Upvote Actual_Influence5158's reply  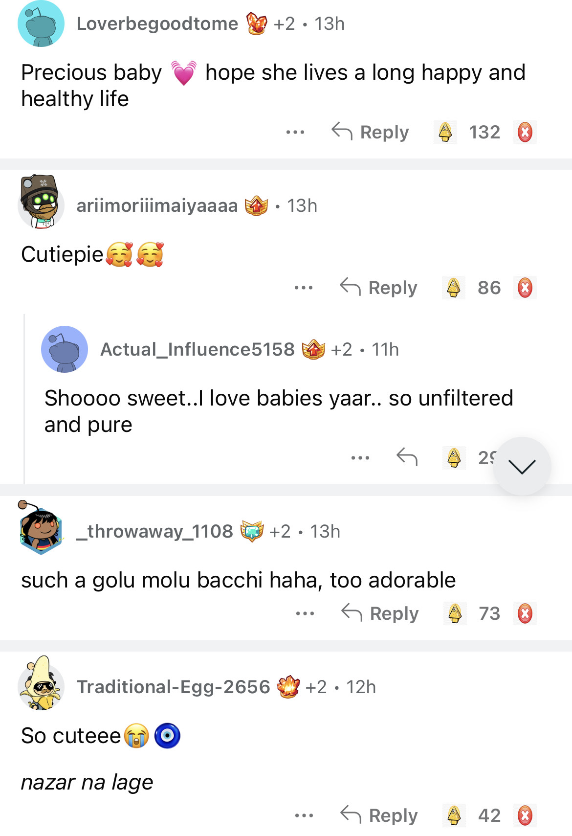point(454,458)
